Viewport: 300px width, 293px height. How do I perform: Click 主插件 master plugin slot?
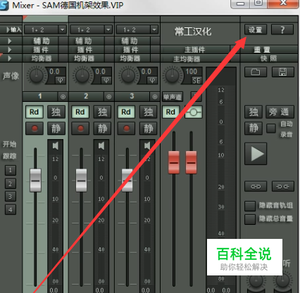pos(195,50)
